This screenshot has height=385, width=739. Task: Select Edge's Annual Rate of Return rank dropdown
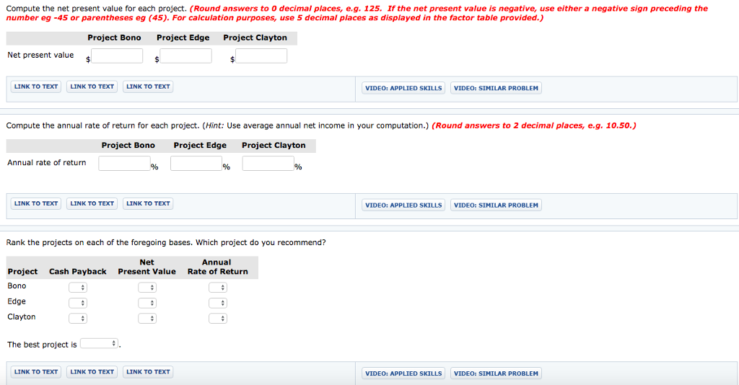pos(218,302)
